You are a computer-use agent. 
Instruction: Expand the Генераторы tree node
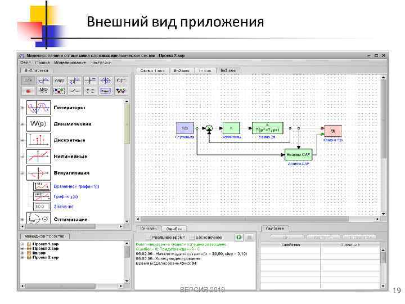click(22, 108)
